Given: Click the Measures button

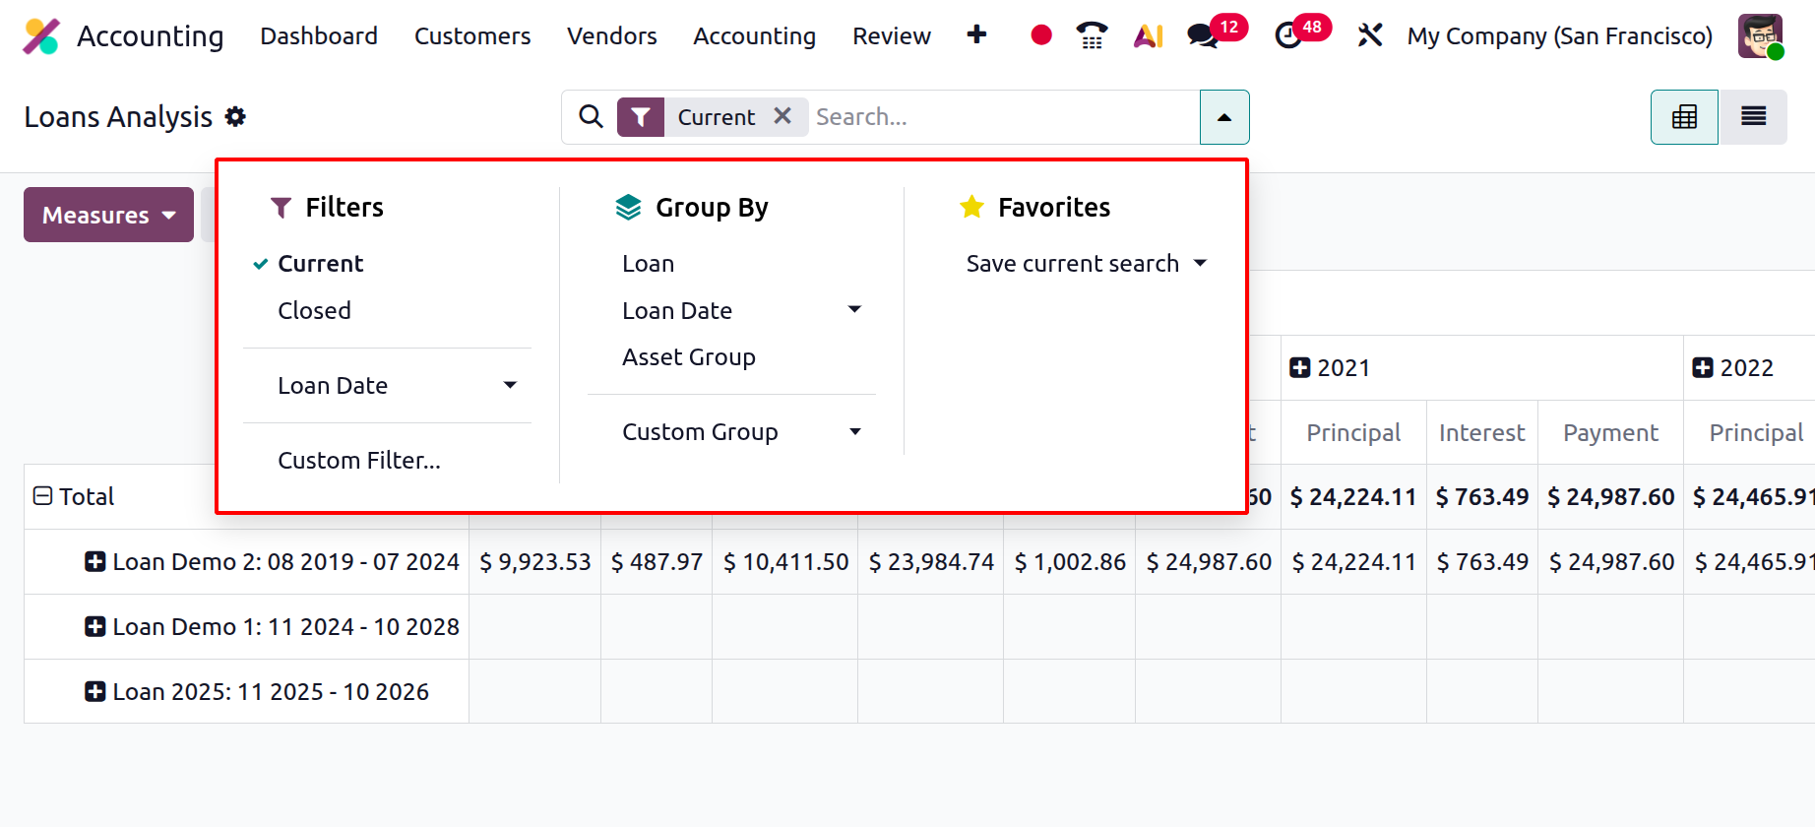Looking at the screenshot, I should 108,215.
